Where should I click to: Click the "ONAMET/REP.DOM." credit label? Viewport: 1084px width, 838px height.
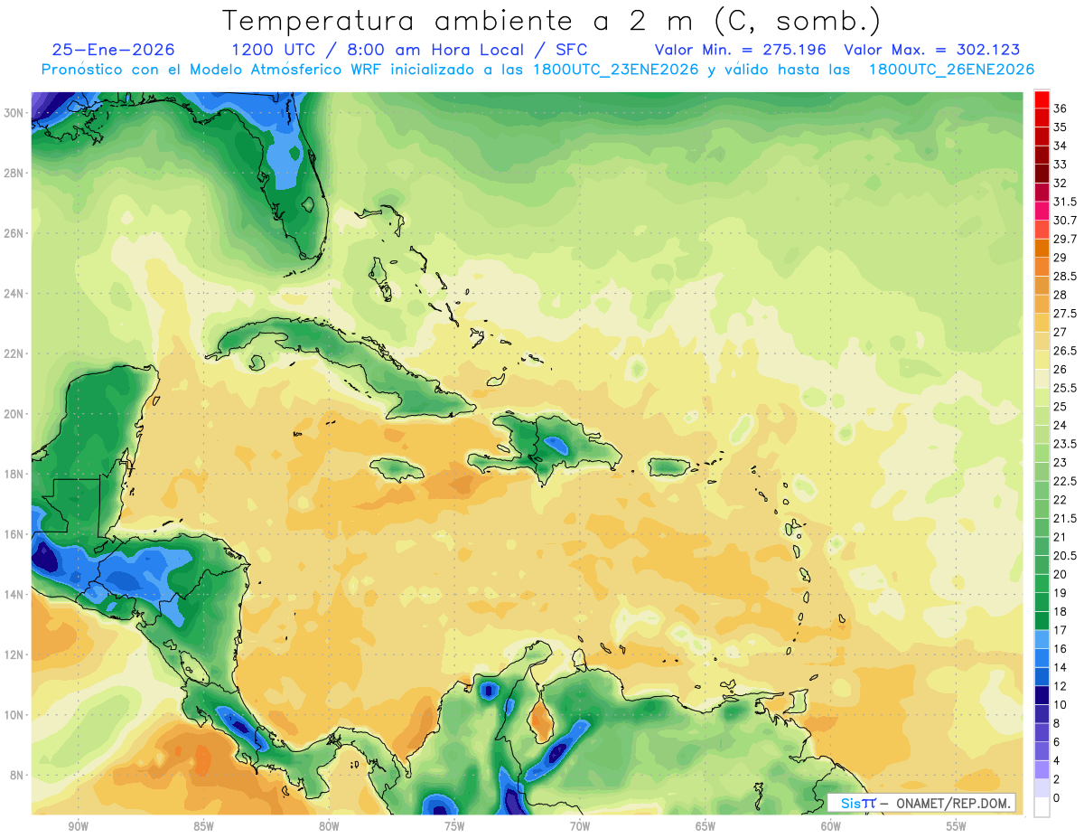point(954,804)
